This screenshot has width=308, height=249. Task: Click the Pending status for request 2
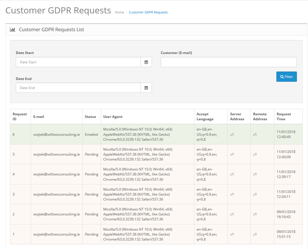[x=92, y=214]
